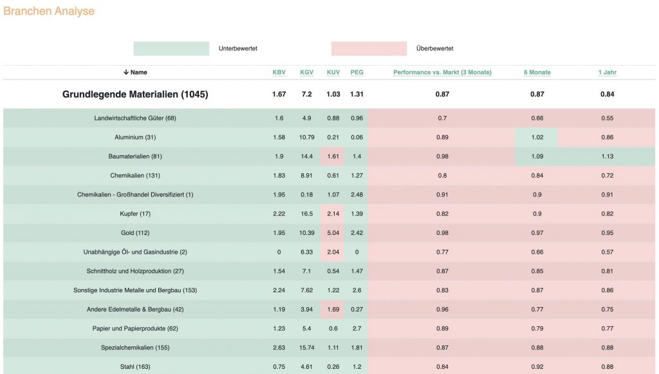Click the green Unterbewertet legend swatch
The image size is (659, 374).
click(171, 49)
